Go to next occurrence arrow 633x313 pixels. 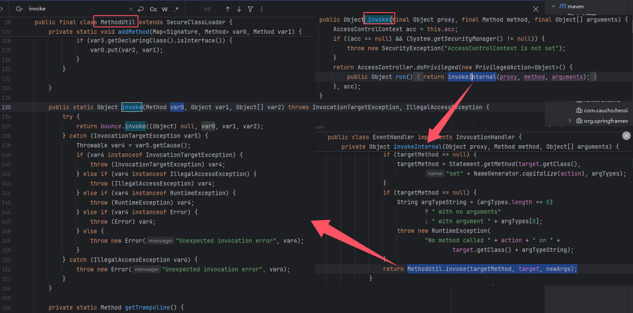pos(239,9)
